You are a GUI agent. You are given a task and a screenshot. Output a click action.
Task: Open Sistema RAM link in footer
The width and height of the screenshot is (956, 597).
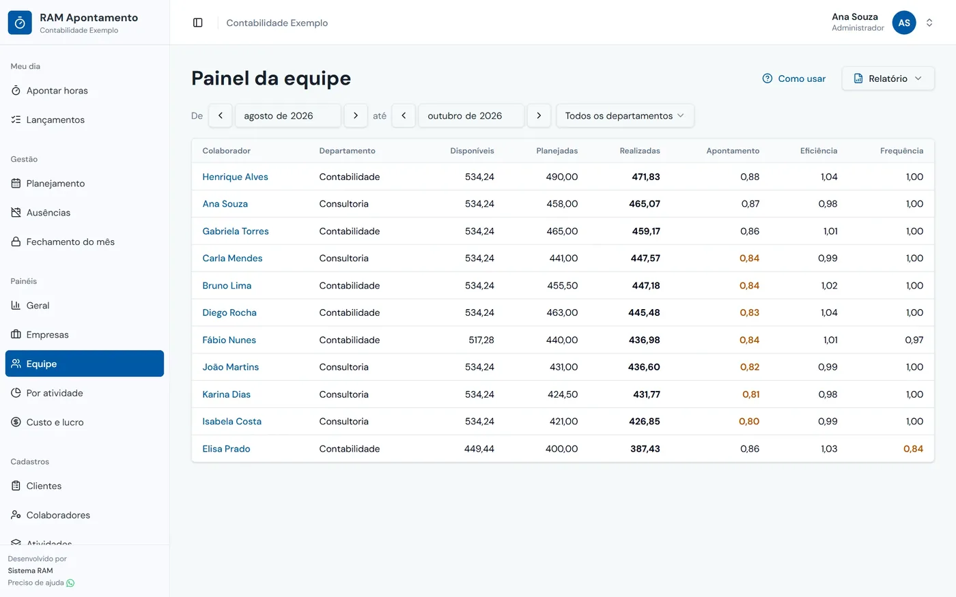coord(30,570)
